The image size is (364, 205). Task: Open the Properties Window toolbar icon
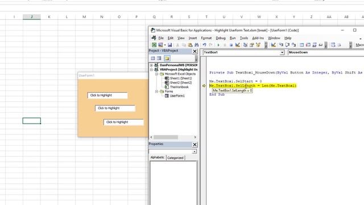click(251, 45)
